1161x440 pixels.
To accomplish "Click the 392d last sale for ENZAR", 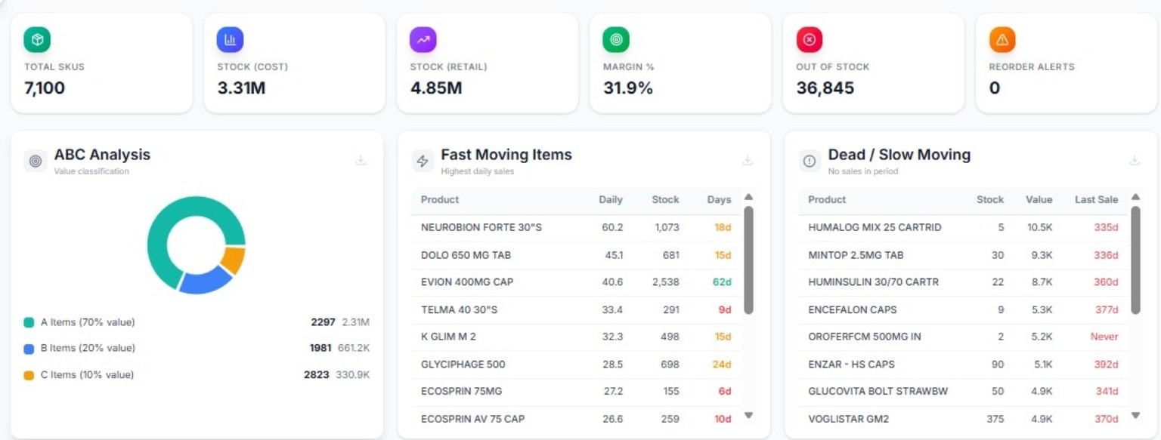I will tap(1107, 364).
